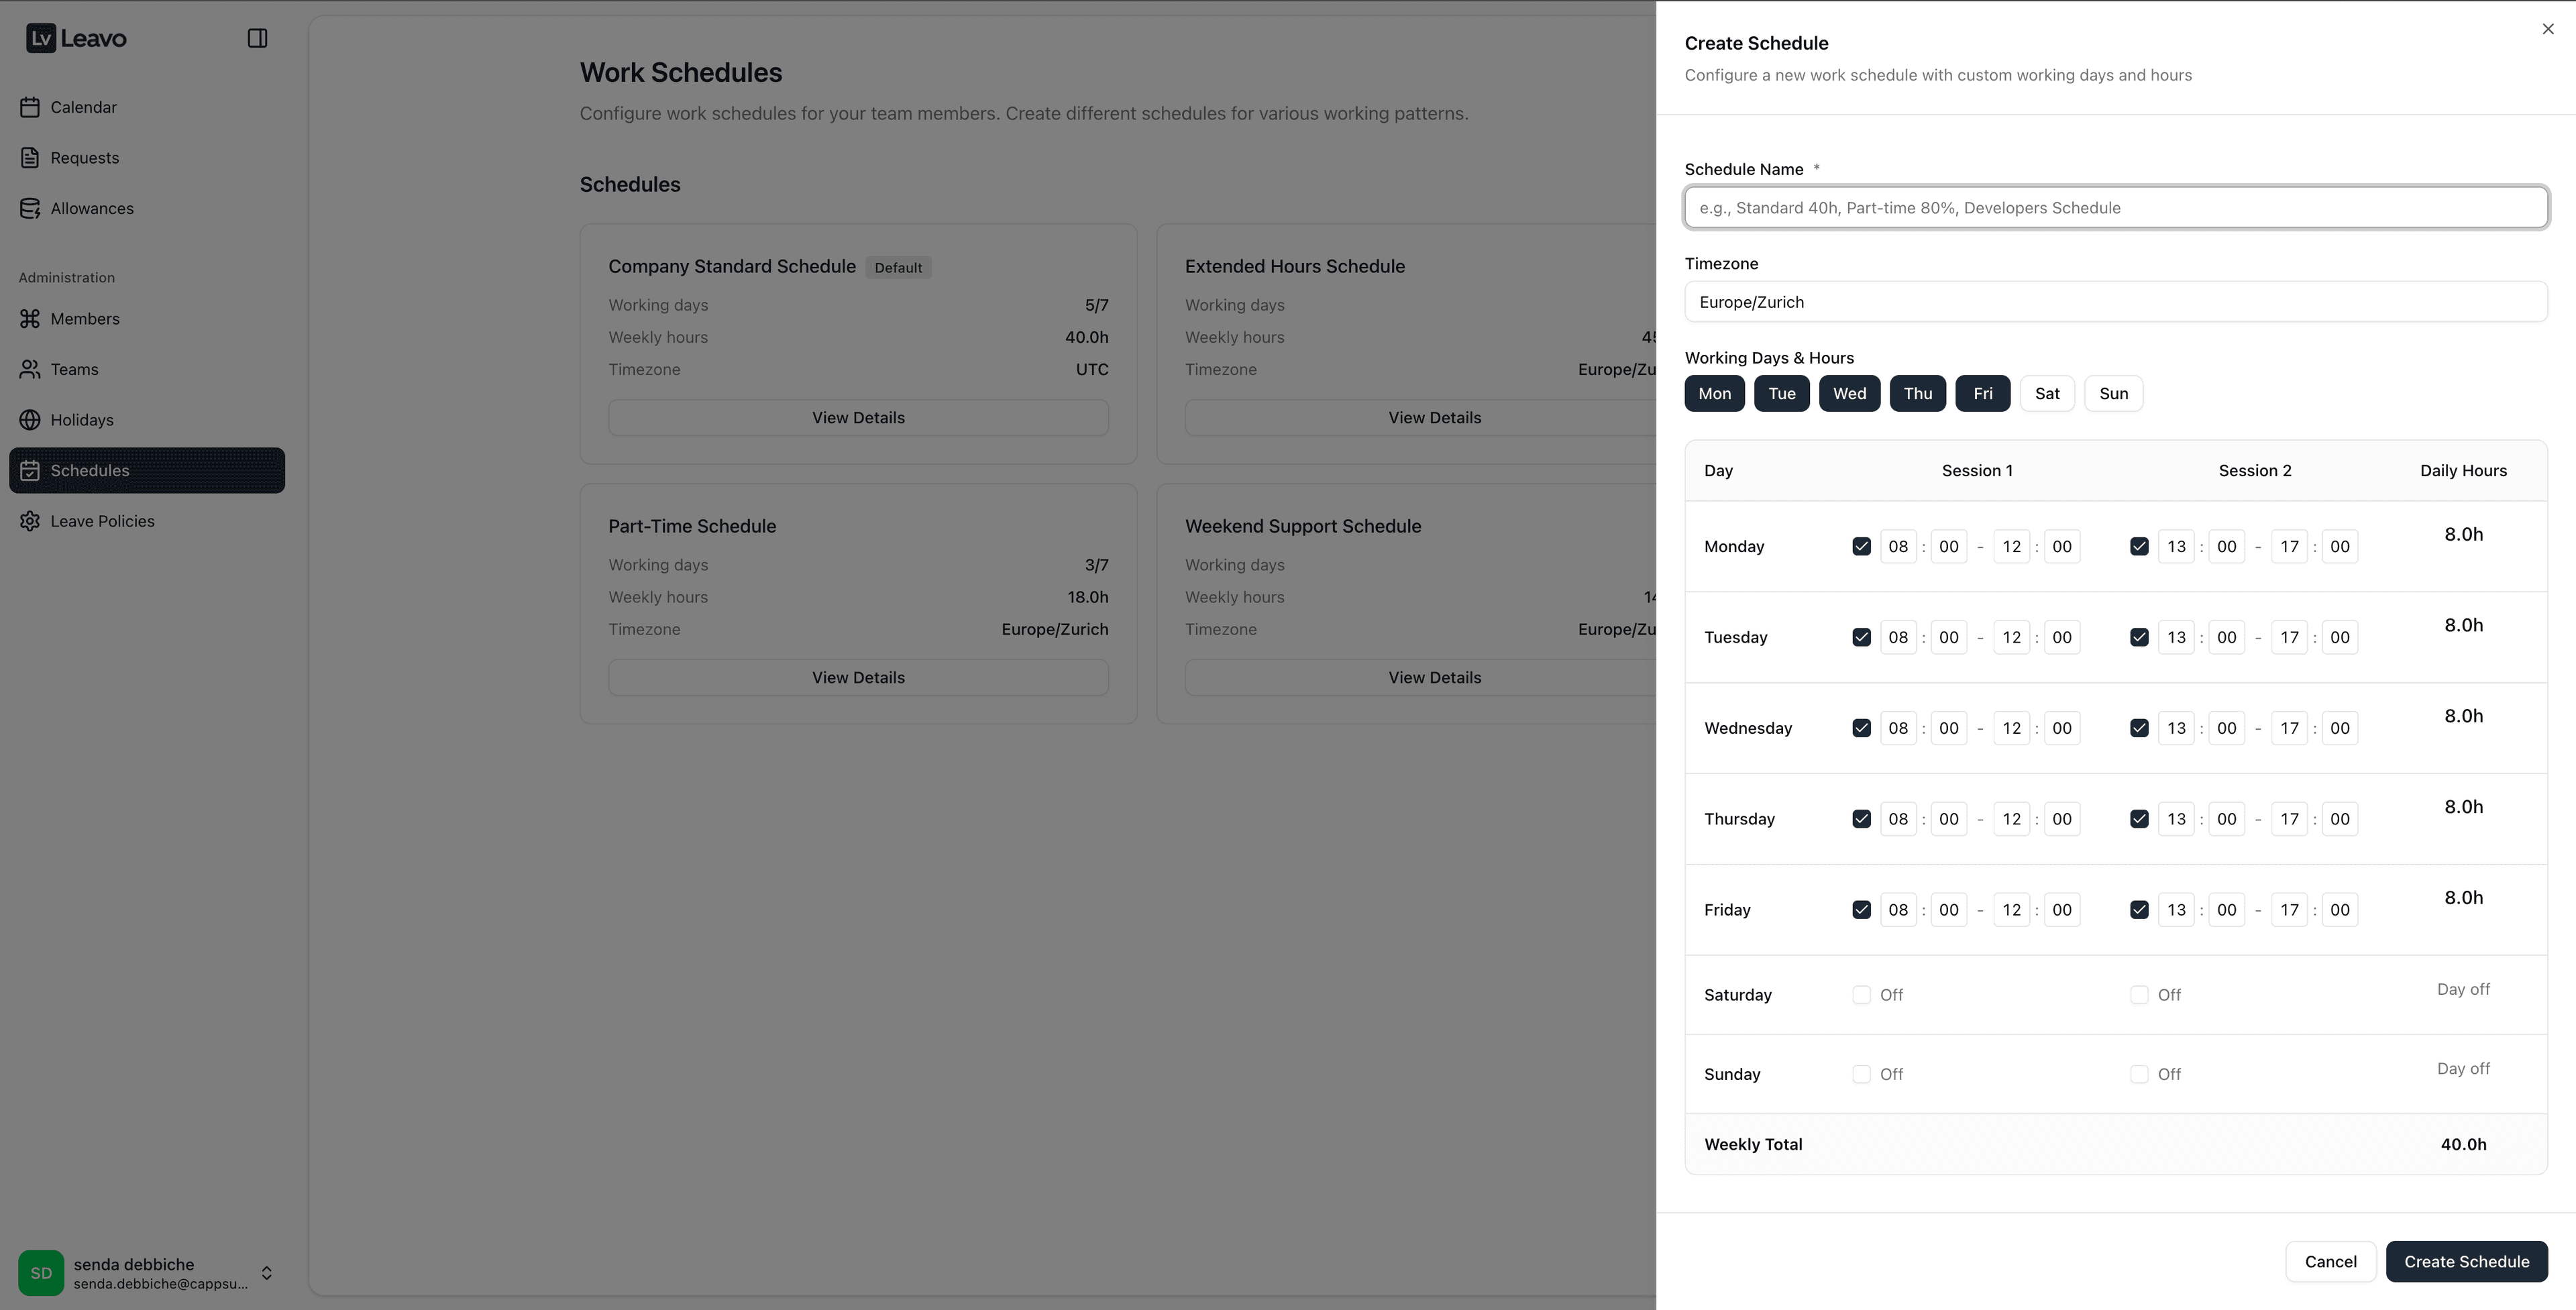Click the Schedule Name input field

pos(2116,207)
